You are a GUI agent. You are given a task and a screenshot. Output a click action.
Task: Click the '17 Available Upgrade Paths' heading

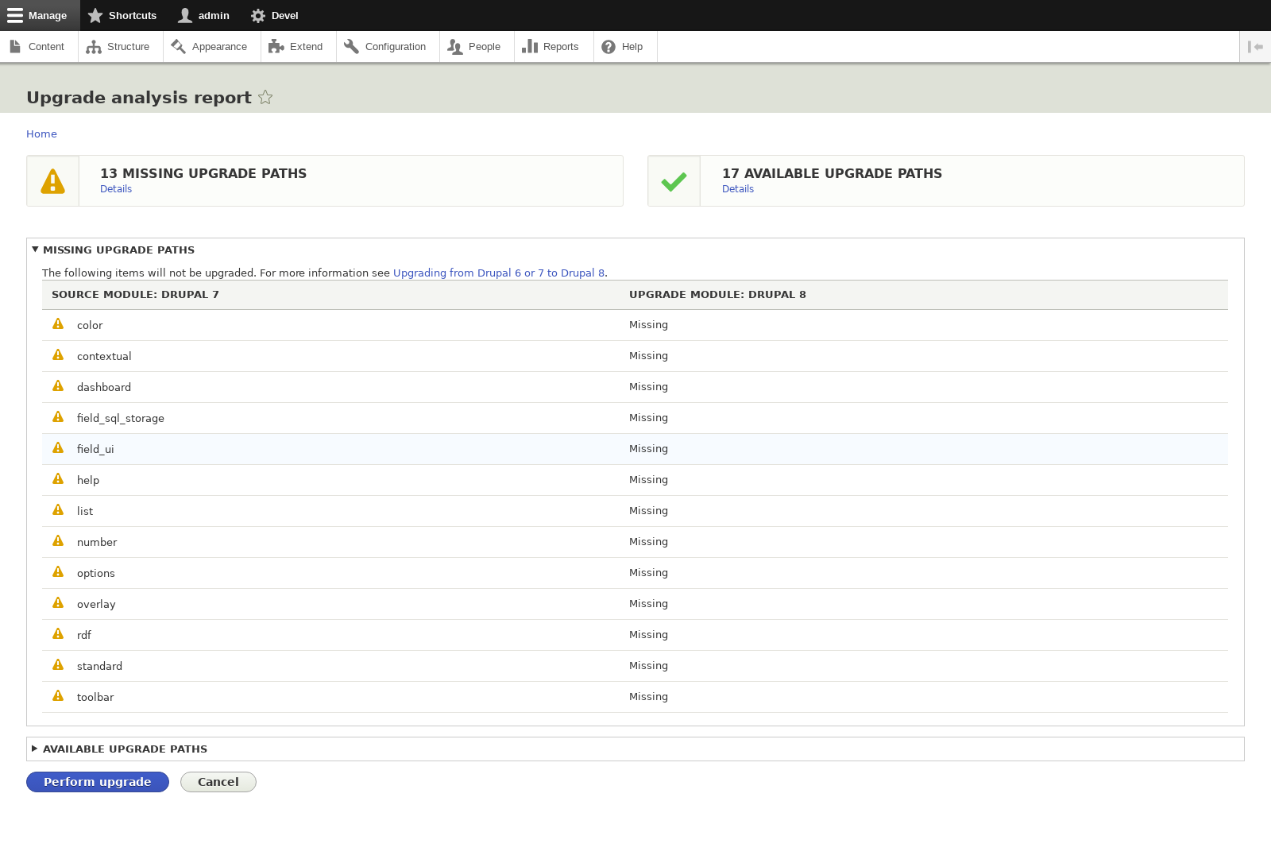pyautogui.click(x=832, y=174)
